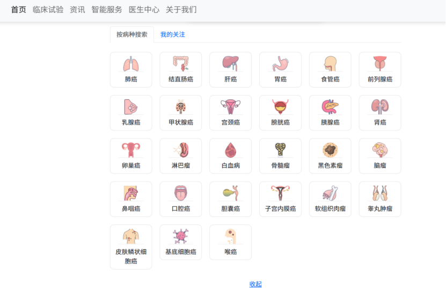The width and height of the screenshot is (446, 298).
Task: Choose the leukemia (白血病) blood drop icon
Action: (230, 150)
